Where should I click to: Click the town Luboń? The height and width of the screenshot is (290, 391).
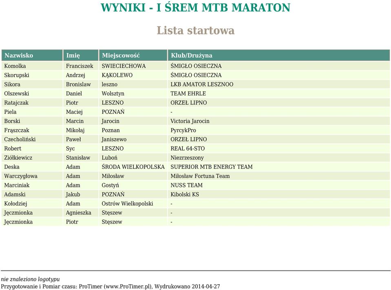coord(109,158)
